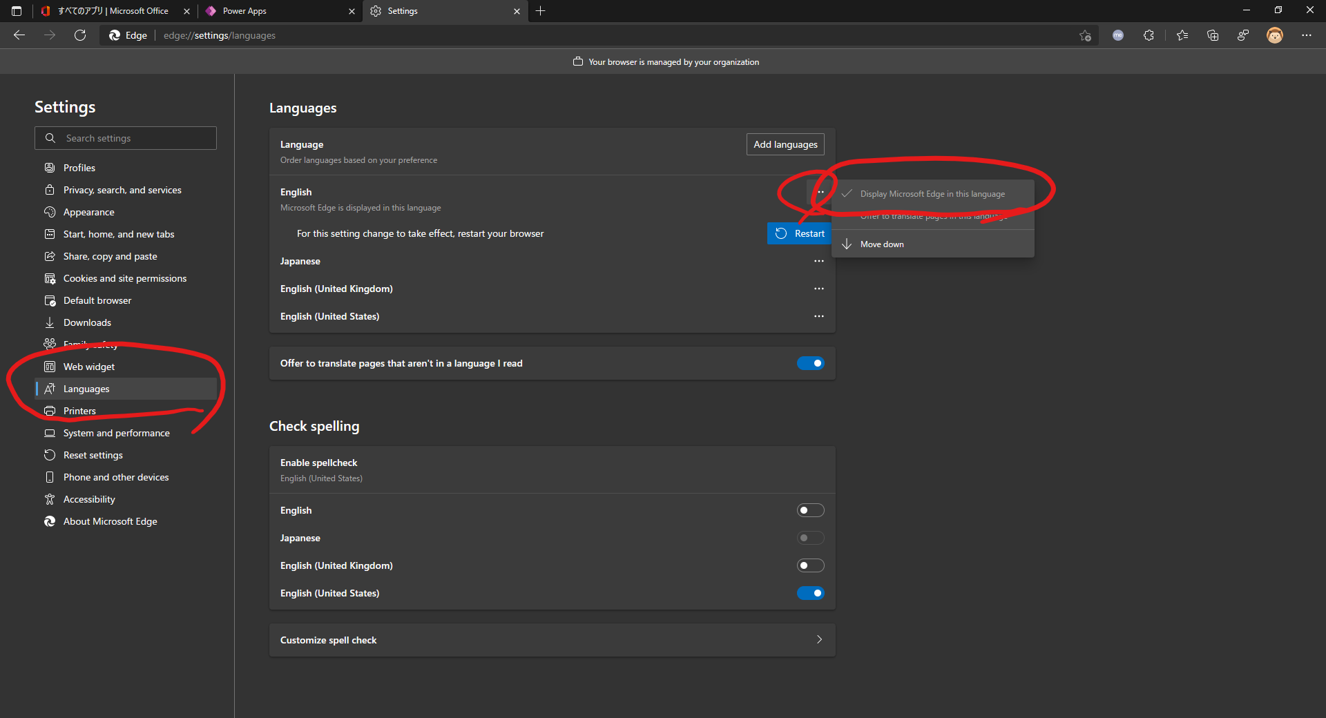Disable spellcheck for English (United States)
The image size is (1326, 718).
pyautogui.click(x=811, y=593)
